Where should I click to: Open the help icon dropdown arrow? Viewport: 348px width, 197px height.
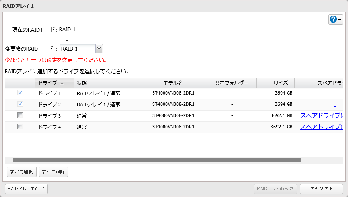(340, 20)
